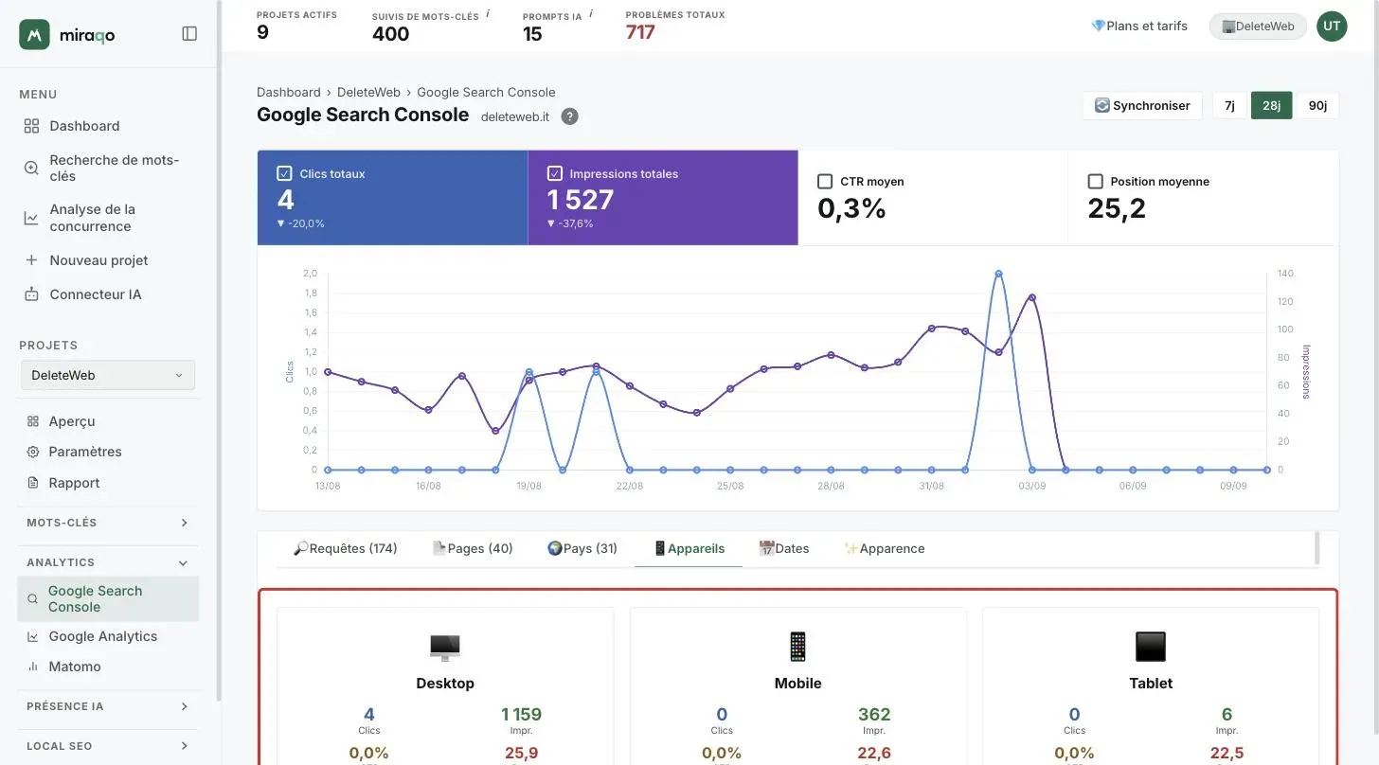Open Plans et tarifs
This screenshot has height=765, width=1379.
pos(1139,26)
